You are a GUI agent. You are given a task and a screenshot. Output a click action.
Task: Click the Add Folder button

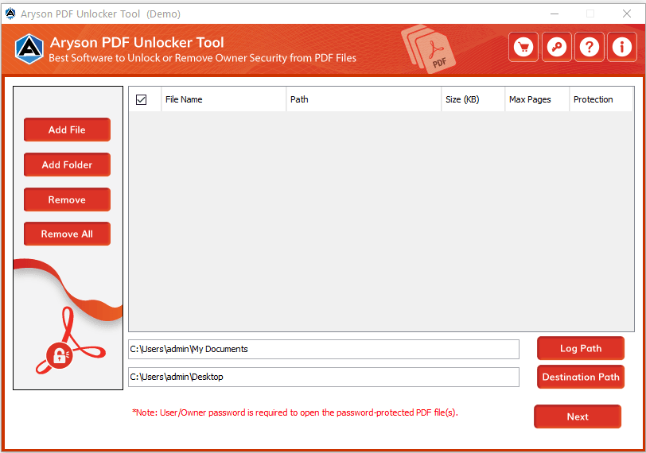pyautogui.click(x=67, y=165)
